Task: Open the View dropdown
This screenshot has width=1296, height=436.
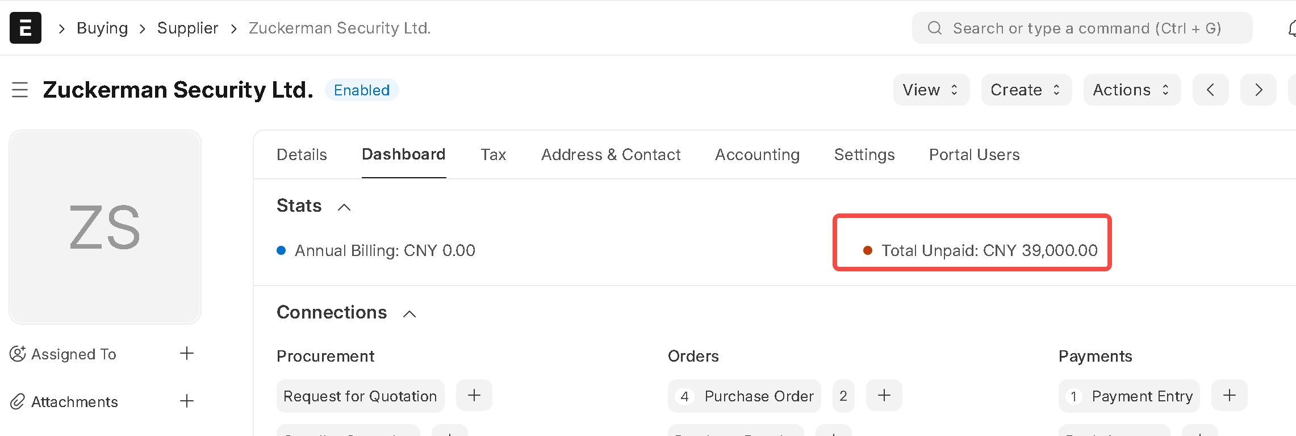Action: [x=931, y=90]
